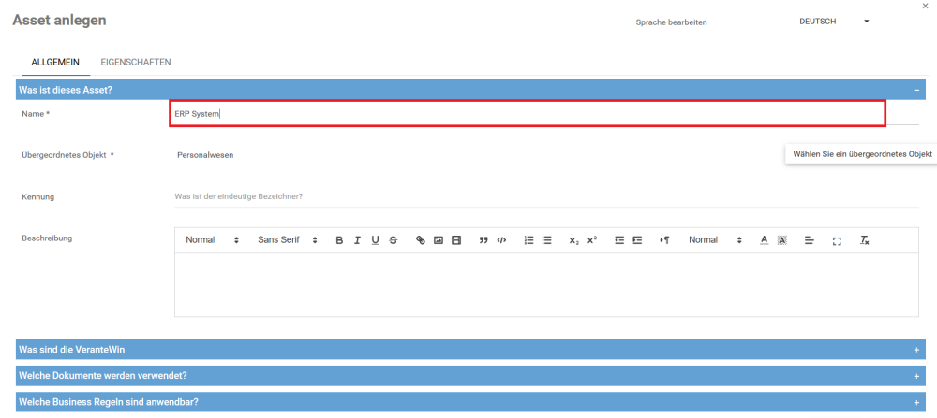The height and width of the screenshot is (418, 937).
Task: Create a bulleted list
Action: tap(547, 240)
